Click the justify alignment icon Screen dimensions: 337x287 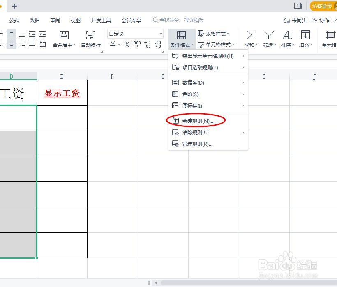point(32,44)
